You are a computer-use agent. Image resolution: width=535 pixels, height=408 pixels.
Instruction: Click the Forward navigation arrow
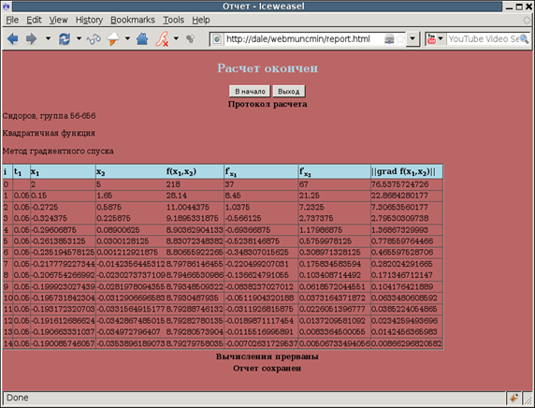[x=32, y=39]
